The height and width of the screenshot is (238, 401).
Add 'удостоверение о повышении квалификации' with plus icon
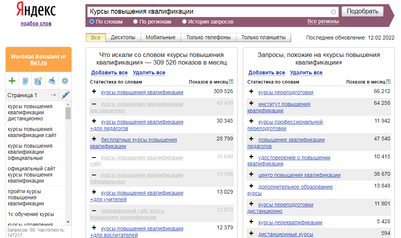[x=251, y=157]
